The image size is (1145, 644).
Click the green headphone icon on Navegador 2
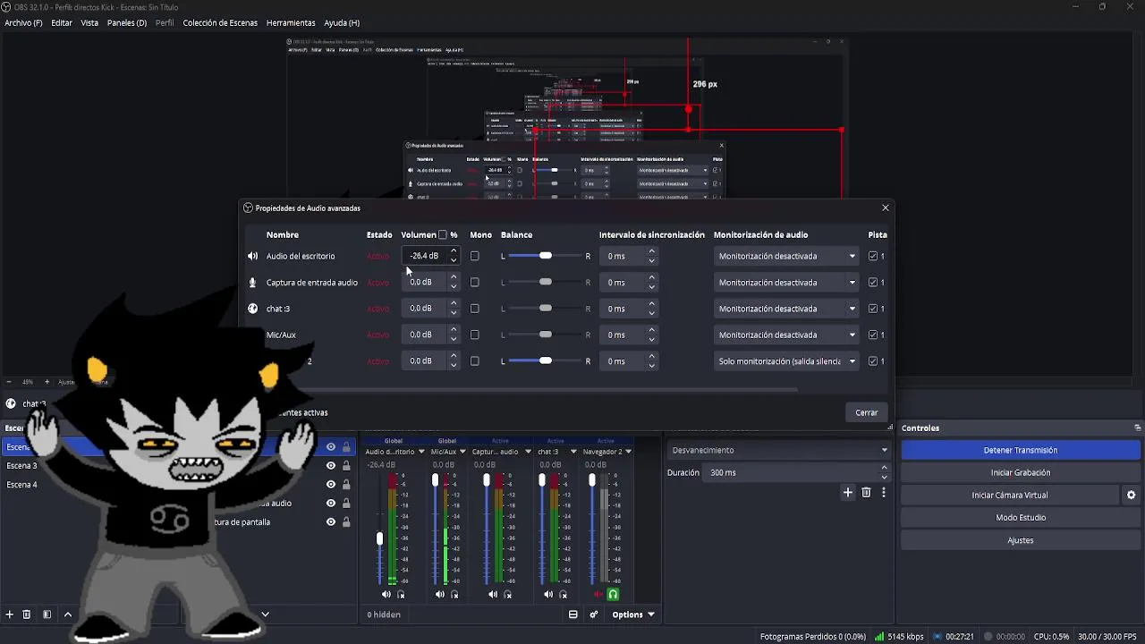coord(613,594)
